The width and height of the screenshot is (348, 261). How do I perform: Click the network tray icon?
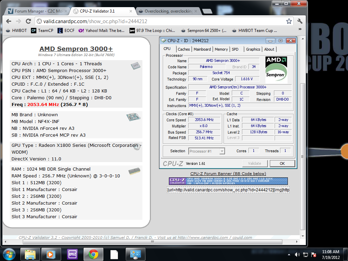(x=306, y=255)
